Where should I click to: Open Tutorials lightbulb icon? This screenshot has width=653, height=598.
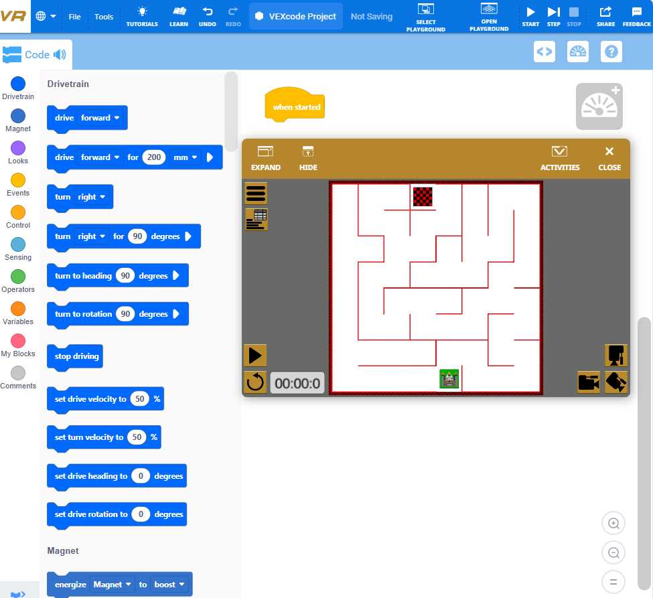[142, 17]
